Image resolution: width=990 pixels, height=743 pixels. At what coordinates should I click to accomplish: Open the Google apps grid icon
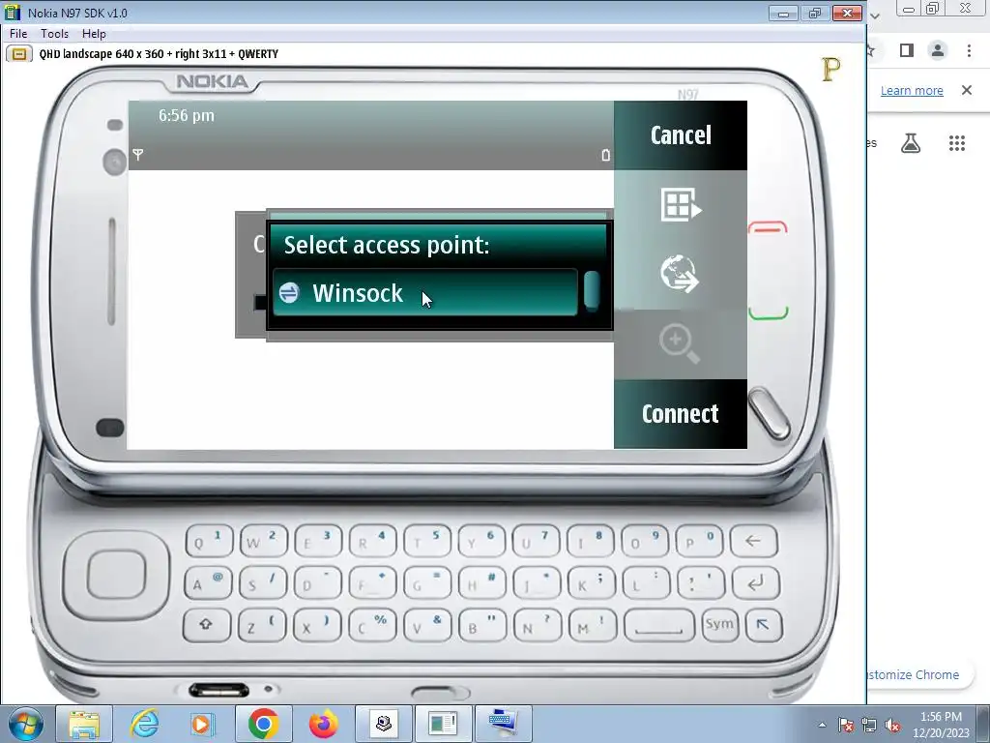coord(957,143)
